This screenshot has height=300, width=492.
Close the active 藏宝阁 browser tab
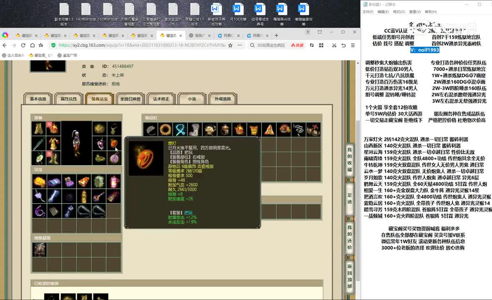point(181,36)
